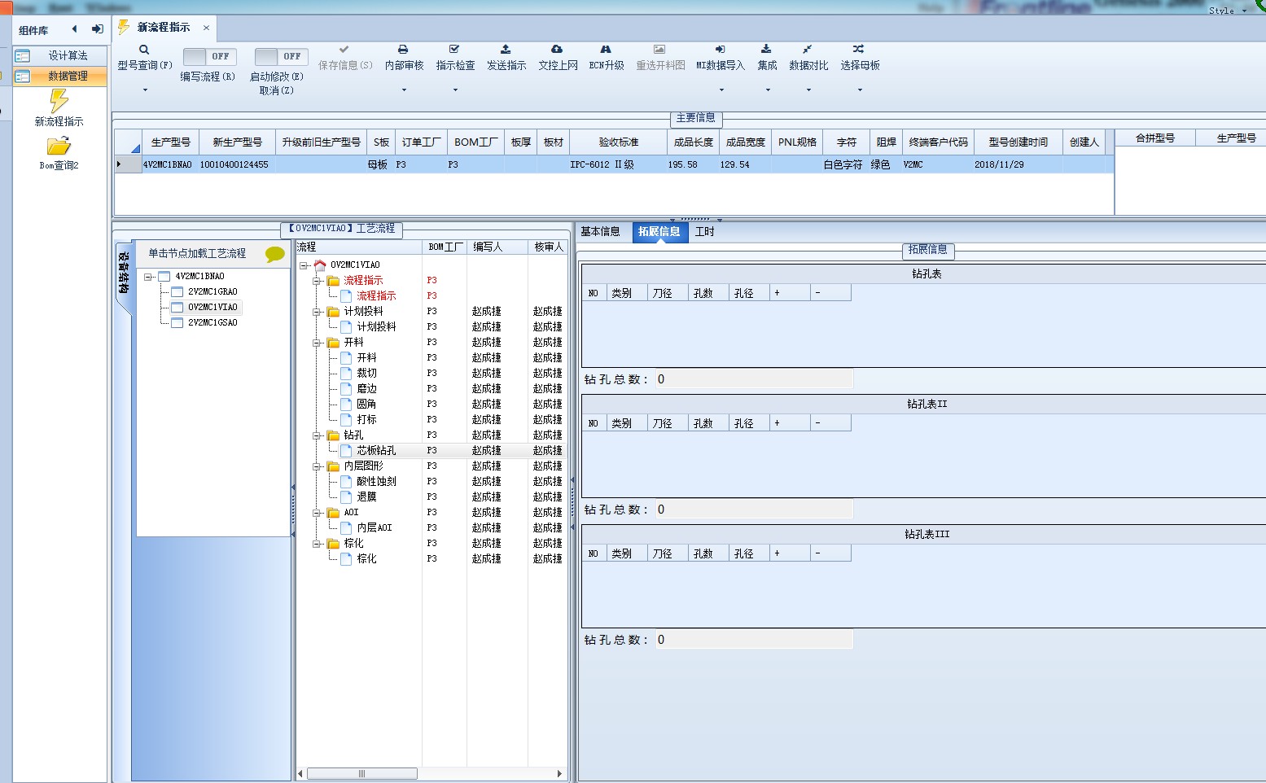Collapse 组件库 panel with left arrow
1266x783 pixels.
click(x=74, y=29)
